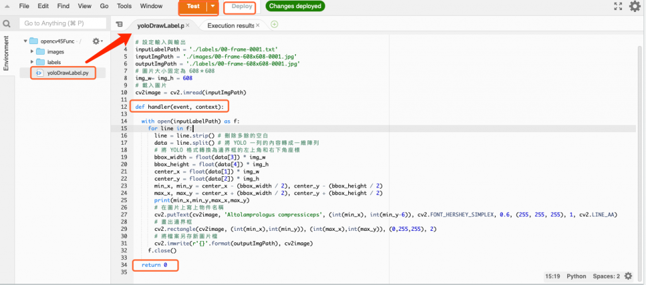Click the inputLabelPath assignment line
The height and width of the screenshot is (285, 646).
[206, 50]
